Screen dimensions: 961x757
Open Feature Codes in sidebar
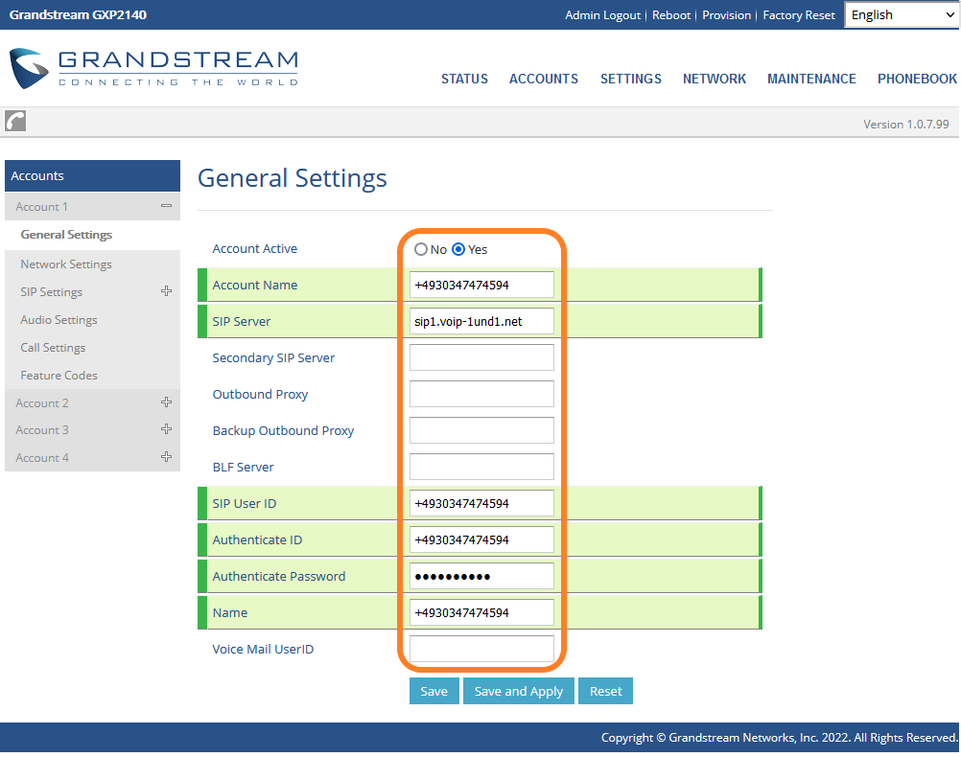click(59, 376)
